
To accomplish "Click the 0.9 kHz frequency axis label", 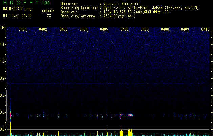I will click(x=3, y=78).
